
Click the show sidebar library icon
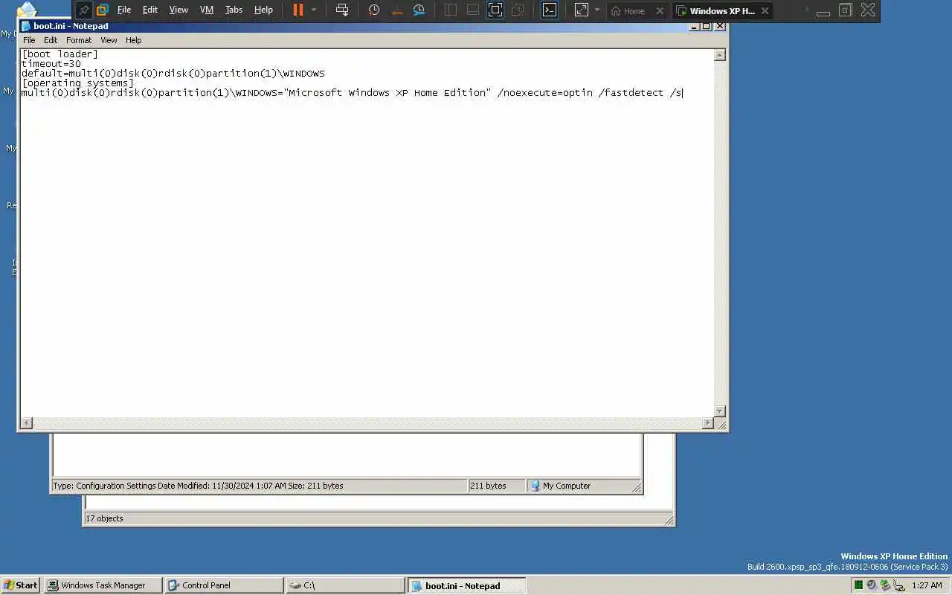[x=451, y=10]
